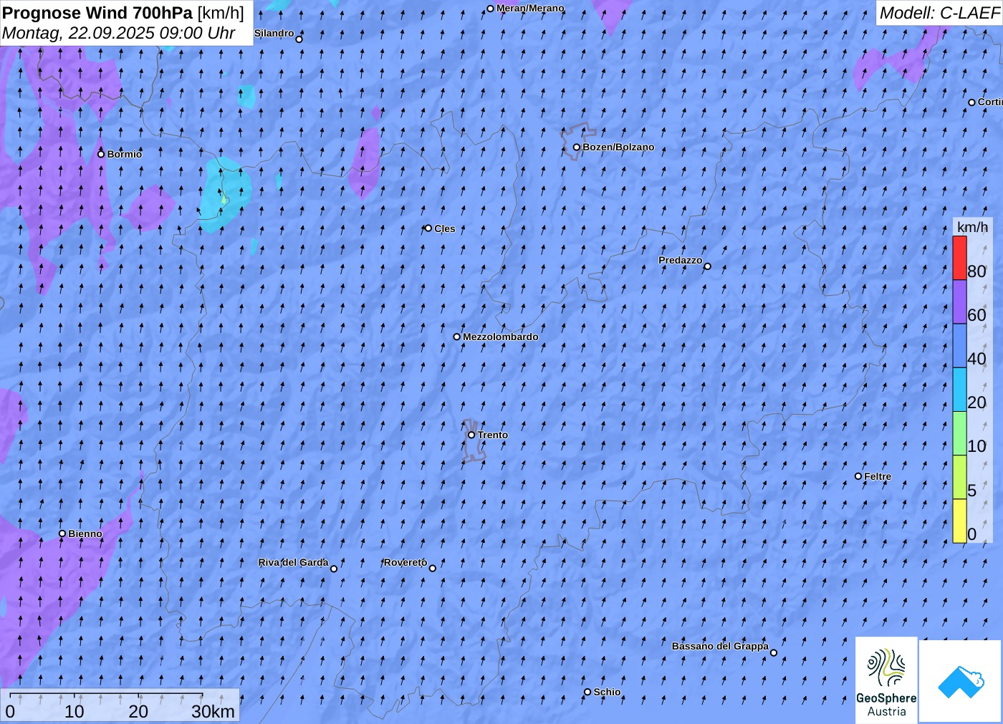Click the Predazzo town marker
Screen dimensions: 1003x724
coord(708,266)
